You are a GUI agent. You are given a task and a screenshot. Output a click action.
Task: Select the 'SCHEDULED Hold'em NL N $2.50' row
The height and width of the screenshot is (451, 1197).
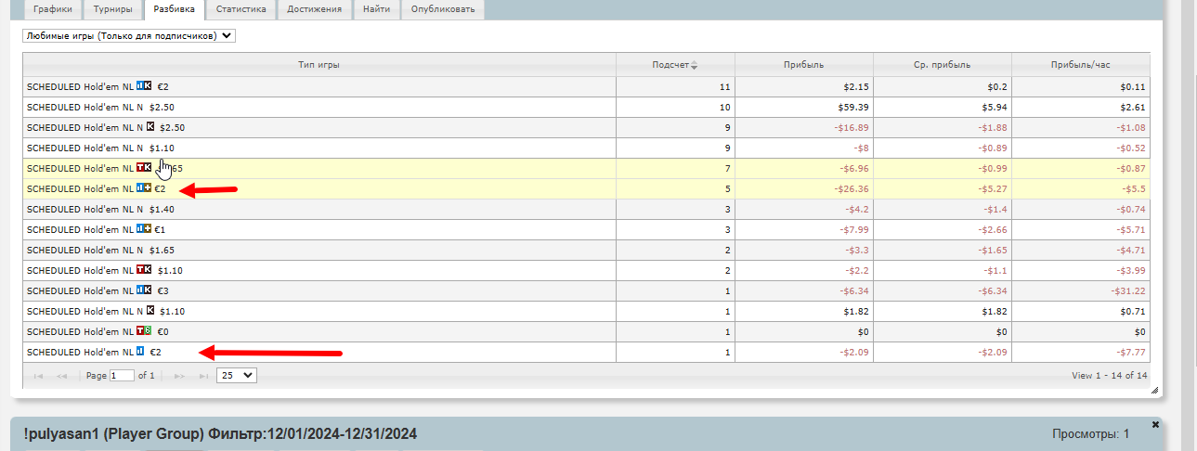tap(586, 107)
